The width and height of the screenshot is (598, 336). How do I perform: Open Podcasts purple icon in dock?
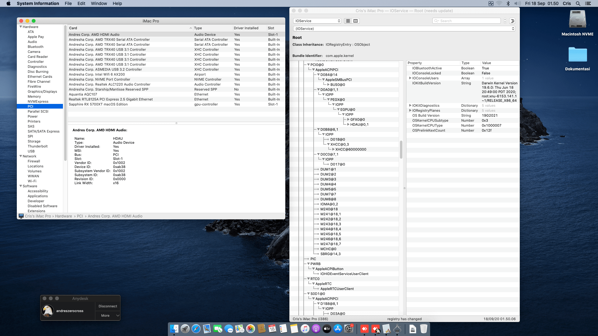pos(316,329)
